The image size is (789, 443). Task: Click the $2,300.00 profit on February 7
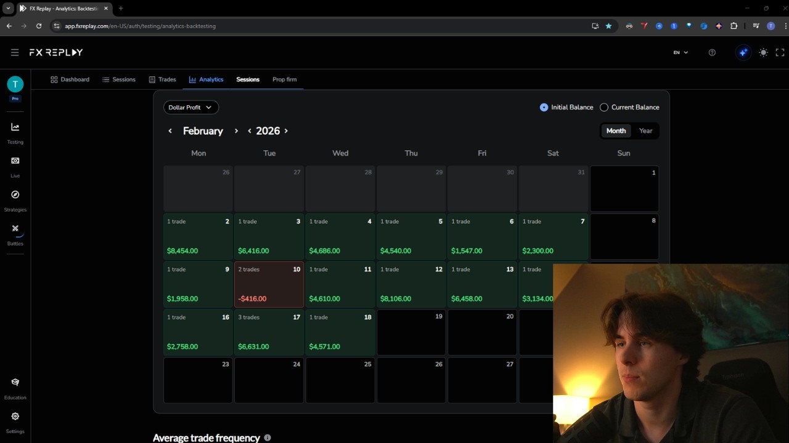coord(538,251)
